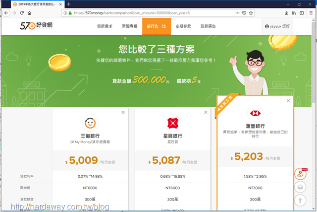Select the 銀行比一比 navigation tab

click(x=157, y=26)
